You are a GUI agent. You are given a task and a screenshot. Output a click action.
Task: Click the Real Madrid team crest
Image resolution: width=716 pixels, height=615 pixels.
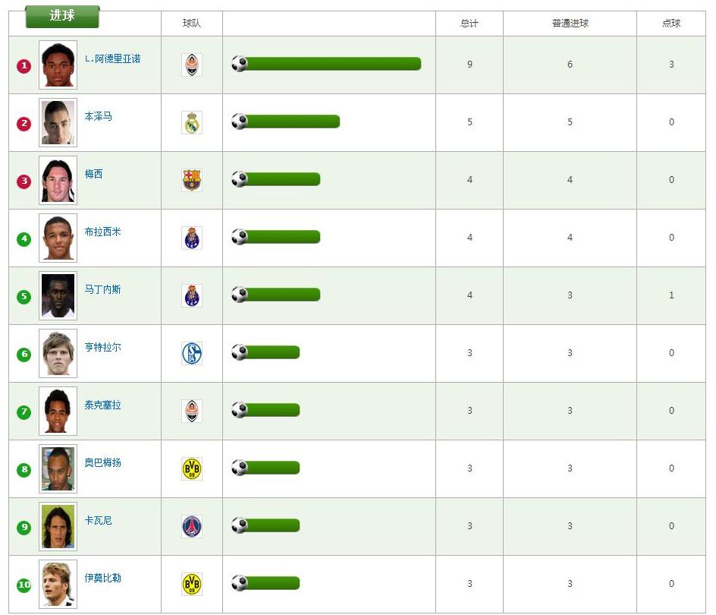[192, 122]
